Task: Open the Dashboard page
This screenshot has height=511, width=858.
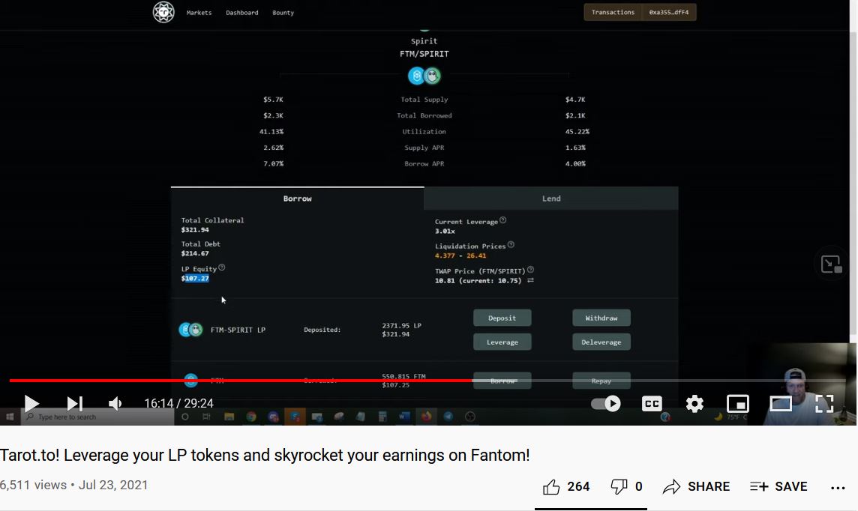Action: click(x=241, y=13)
